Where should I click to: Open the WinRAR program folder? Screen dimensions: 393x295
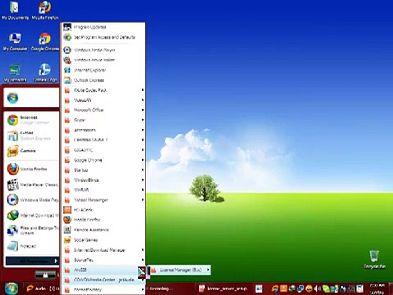(103, 190)
